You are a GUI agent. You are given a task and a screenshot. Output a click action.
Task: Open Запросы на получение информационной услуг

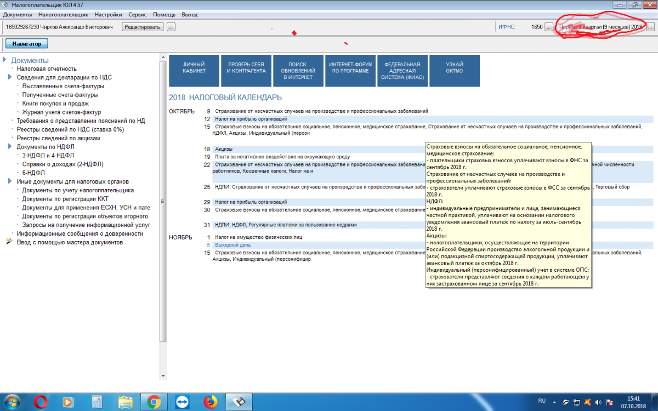click(86, 225)
